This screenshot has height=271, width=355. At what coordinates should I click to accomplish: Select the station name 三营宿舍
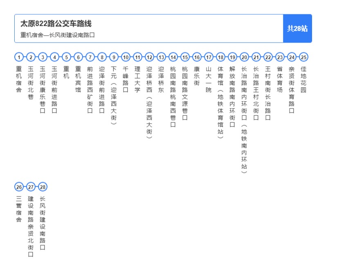pos(19,209)
